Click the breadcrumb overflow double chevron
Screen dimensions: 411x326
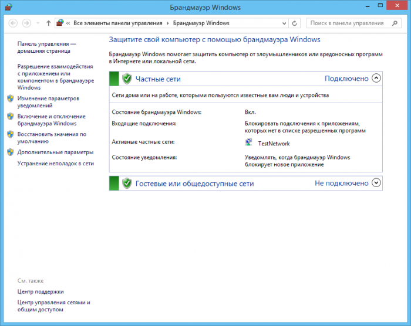pos(68,23)
